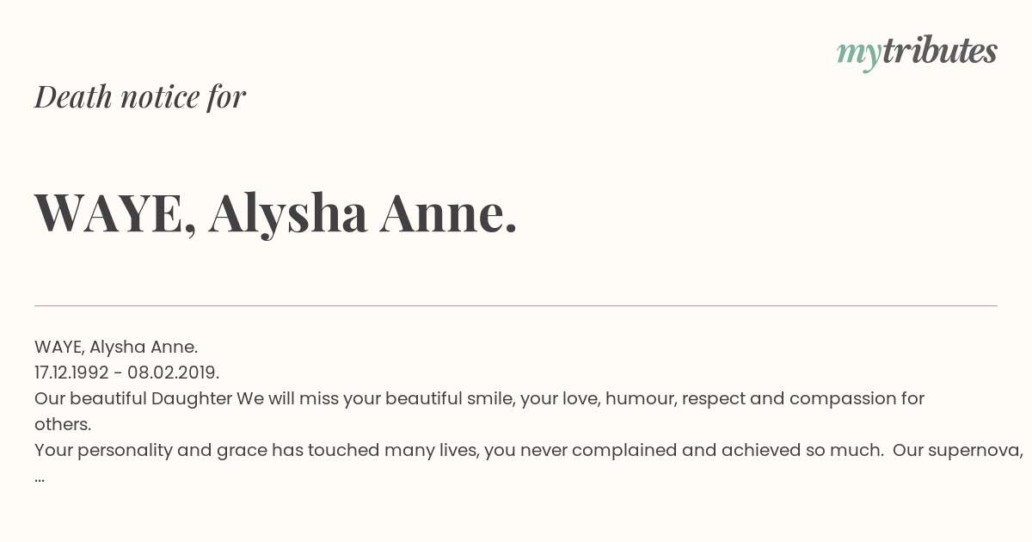Click the mytributes logo

(917, 52)
